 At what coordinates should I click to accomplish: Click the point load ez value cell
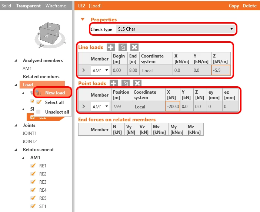(230, 106)
